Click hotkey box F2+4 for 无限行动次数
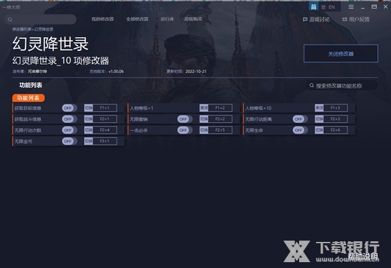This screenshot has height=268, width=391. click(x=105, y=130)
